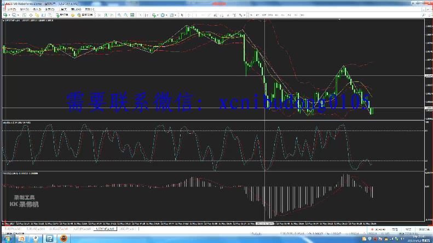The width and height of the screenshot is (433, 243).
Task: Open the 图表(C) Charts menu
Action: click(x=50, y=9)
